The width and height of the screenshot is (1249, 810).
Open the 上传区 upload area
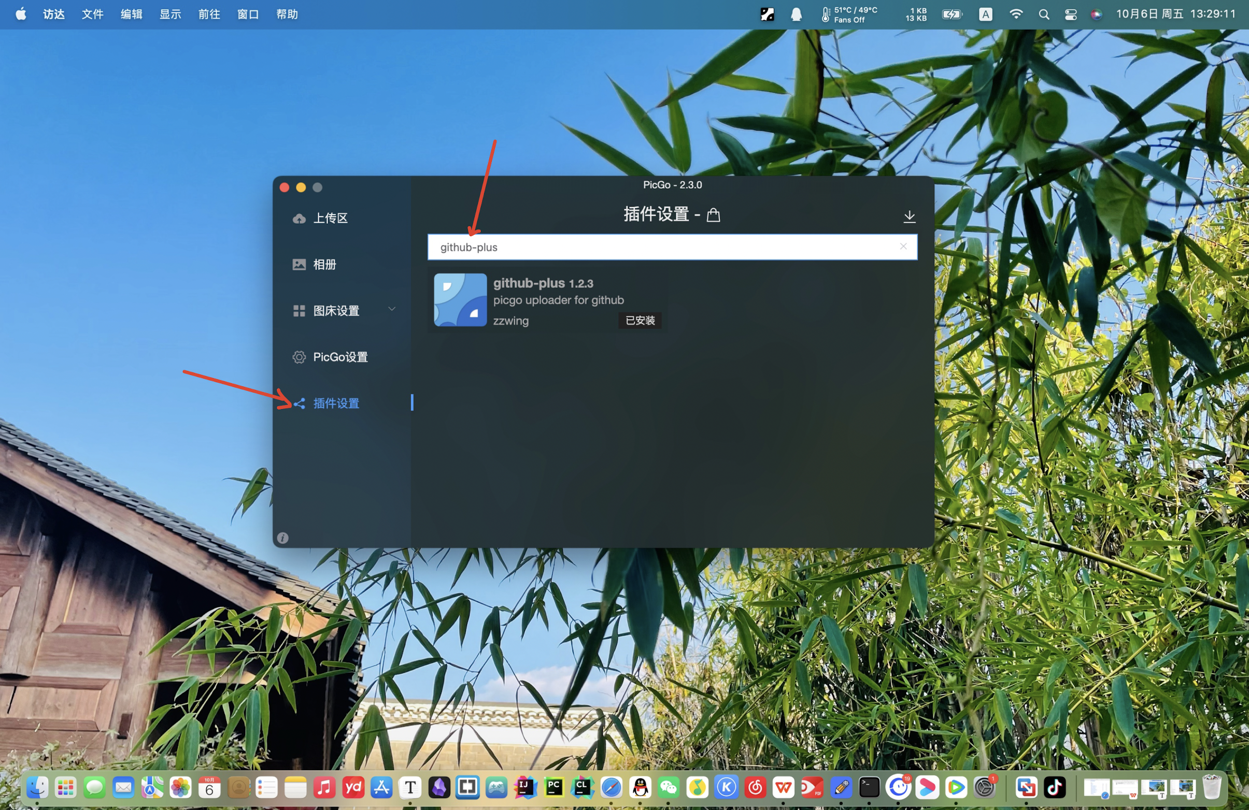click(330, 218)
